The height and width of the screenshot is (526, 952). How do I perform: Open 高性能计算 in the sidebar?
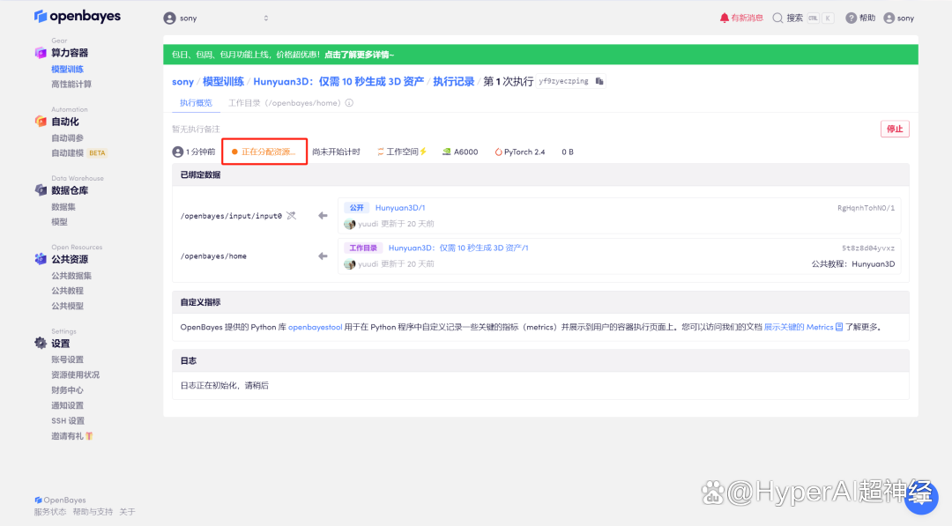71,85
